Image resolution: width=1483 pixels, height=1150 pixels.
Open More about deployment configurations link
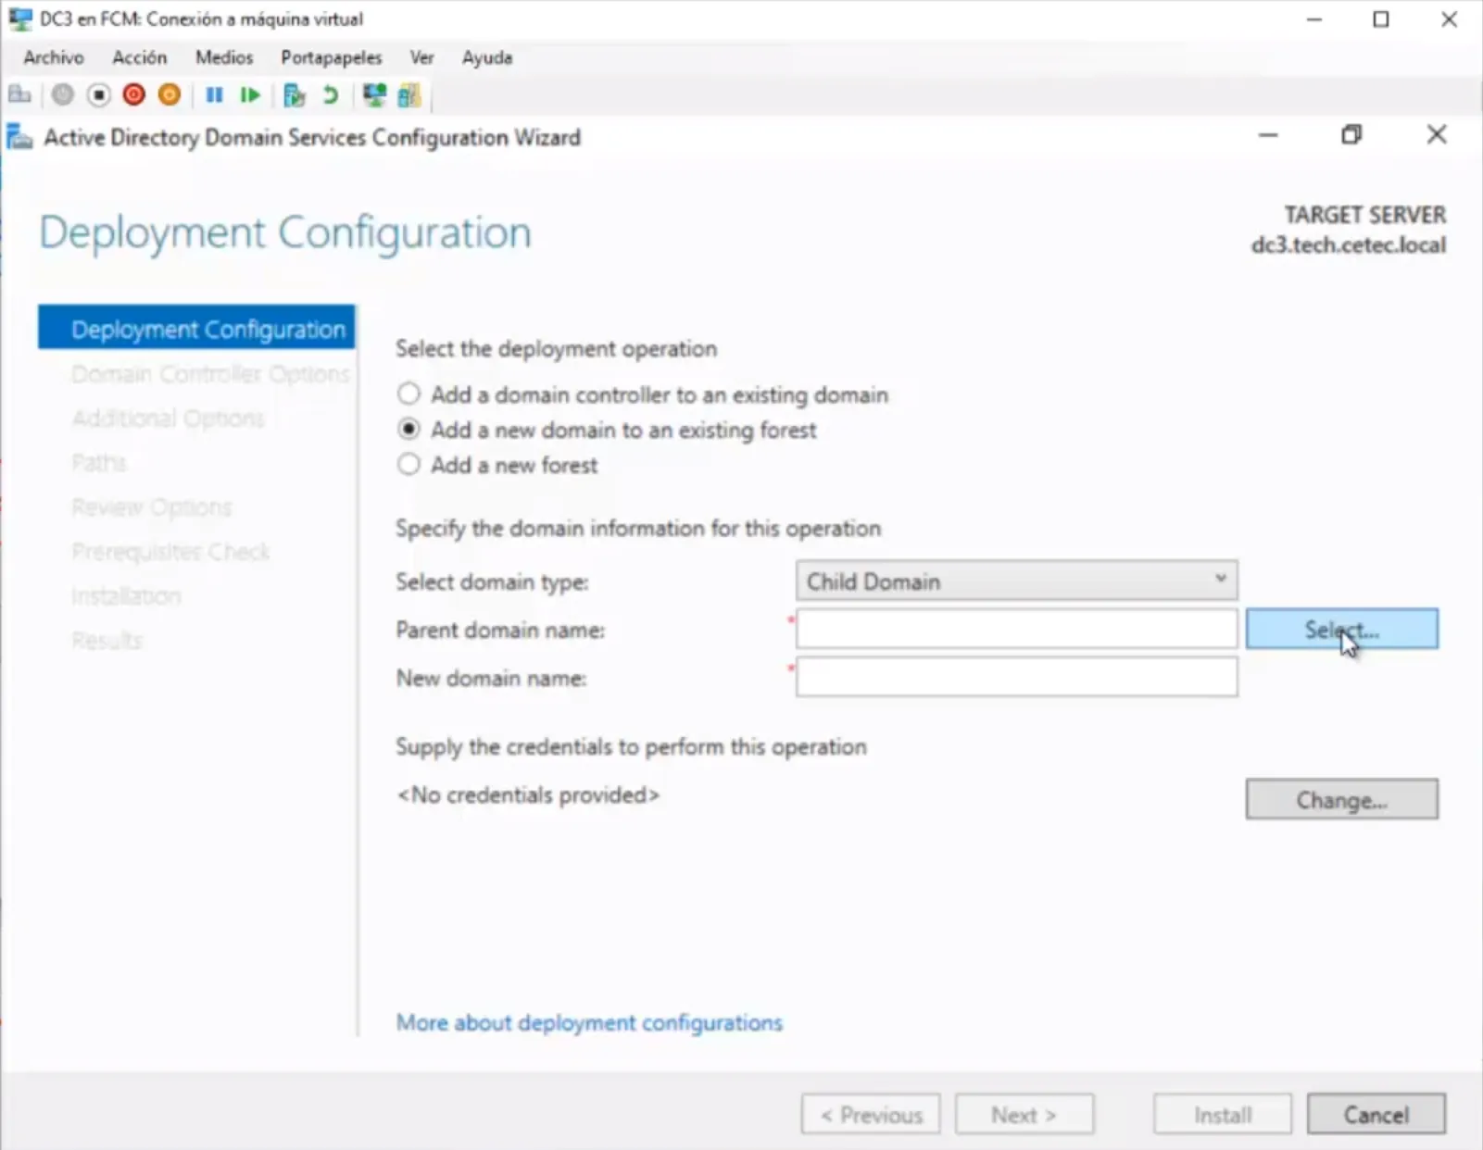coord(589,1022)
